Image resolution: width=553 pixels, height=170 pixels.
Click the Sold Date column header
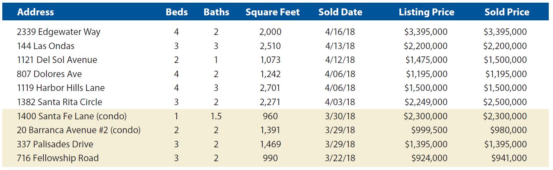pyautogui.click(x=340, y=12)
